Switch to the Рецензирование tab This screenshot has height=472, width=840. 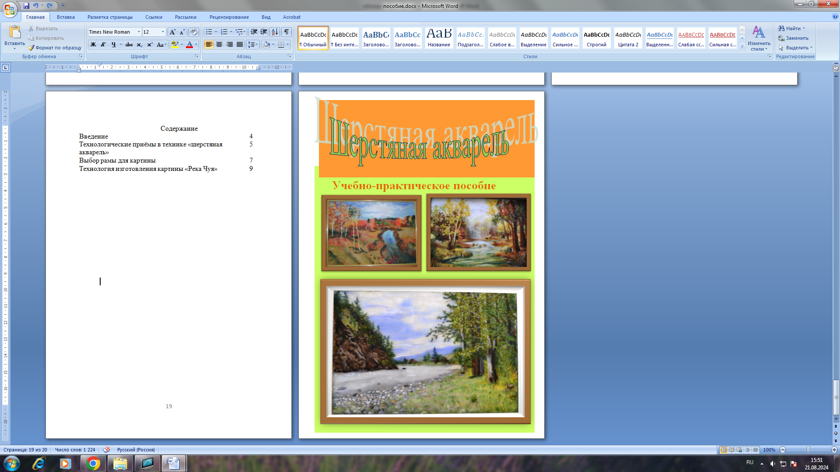[x=229, y=17]
